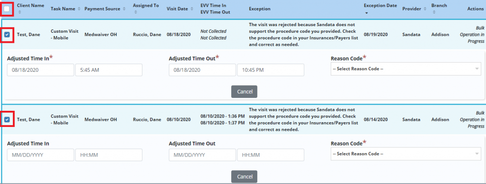Sort the Assigned To column
The width and height of the screenshot is (486, 184).
134,12
